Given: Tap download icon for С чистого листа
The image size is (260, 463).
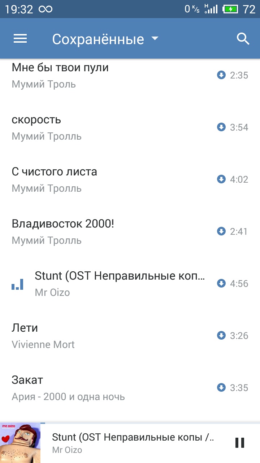Looking at the screenshot, I should (x=221, y=179).
